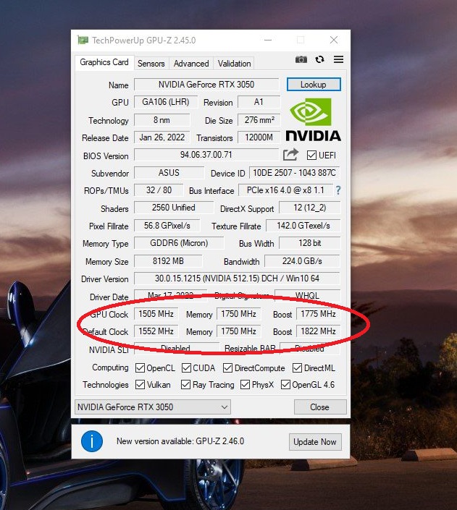
Task: Click the Shaders 2560 Unified field
Action: [x=174, y=208]
